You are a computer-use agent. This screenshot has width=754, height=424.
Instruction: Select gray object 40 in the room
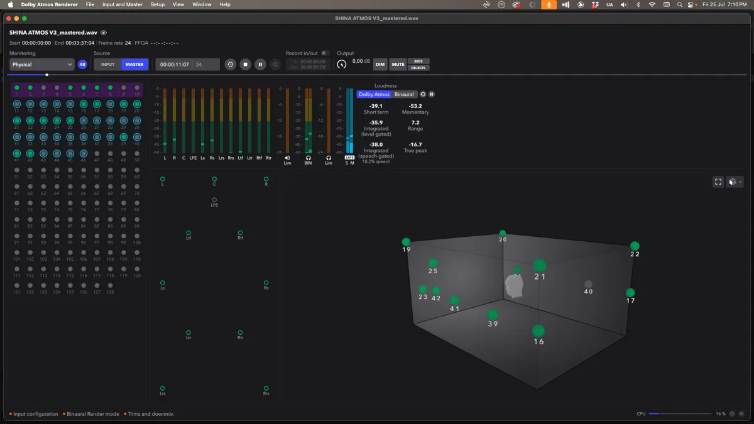click(x=588, y=284)
